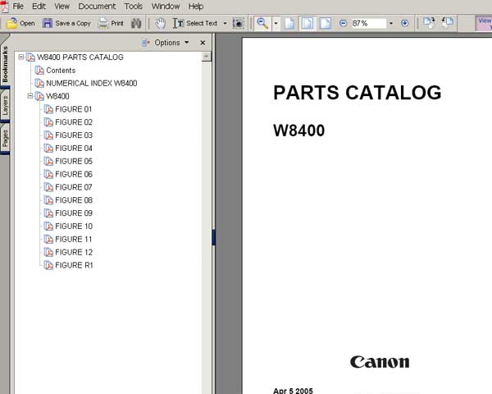Open the Tools menu
The width and height of the screenshot is (492, 394).
point(134,6)
